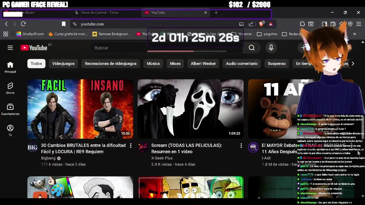This screenshot has width=365, height=205.
Task: Open I-Ask channel avatar
Action: point(253,147)
